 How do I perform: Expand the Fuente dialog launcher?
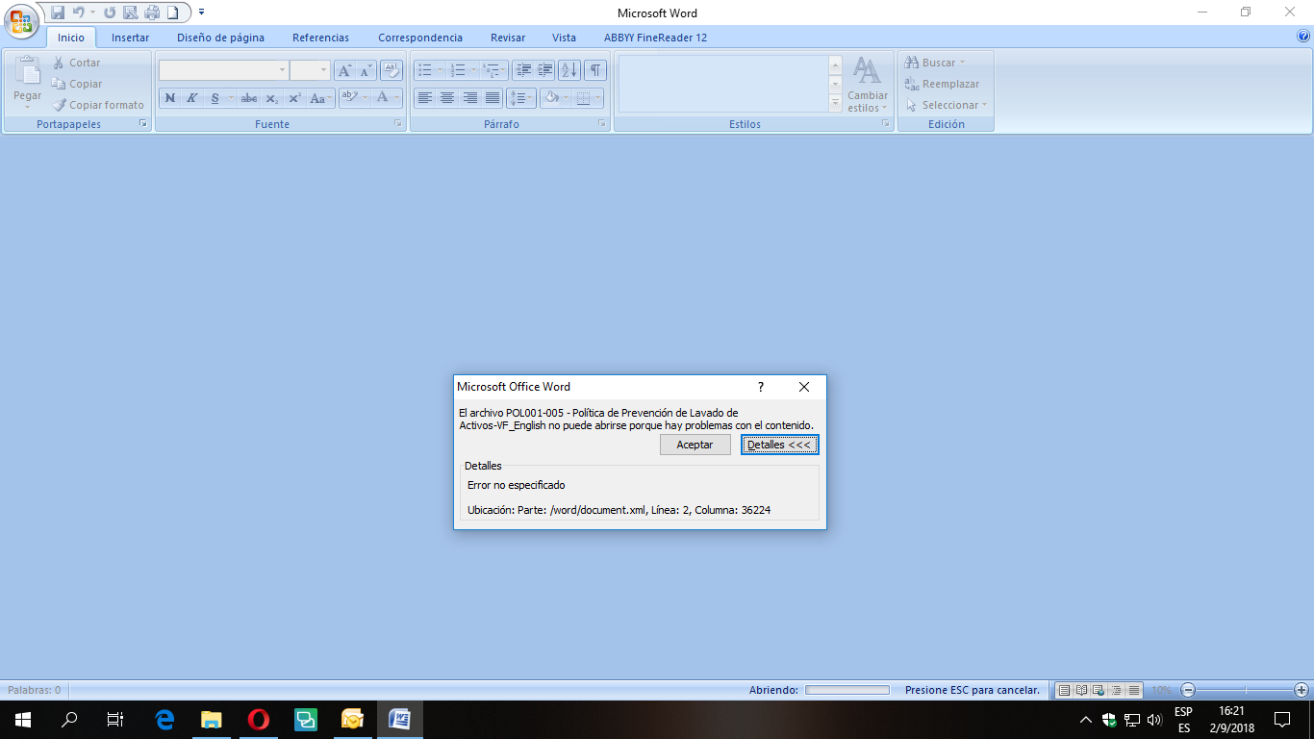(397, 124)
